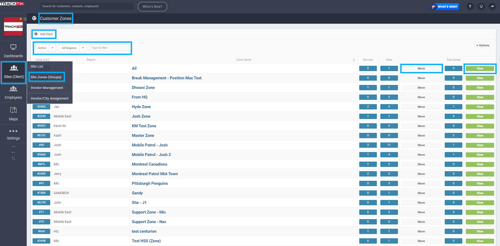
Task: Open the Settings sidebar section
Action: (13, 134)
